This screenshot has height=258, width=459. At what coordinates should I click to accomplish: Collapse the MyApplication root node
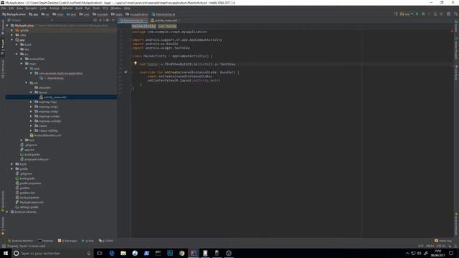(7, 26)
